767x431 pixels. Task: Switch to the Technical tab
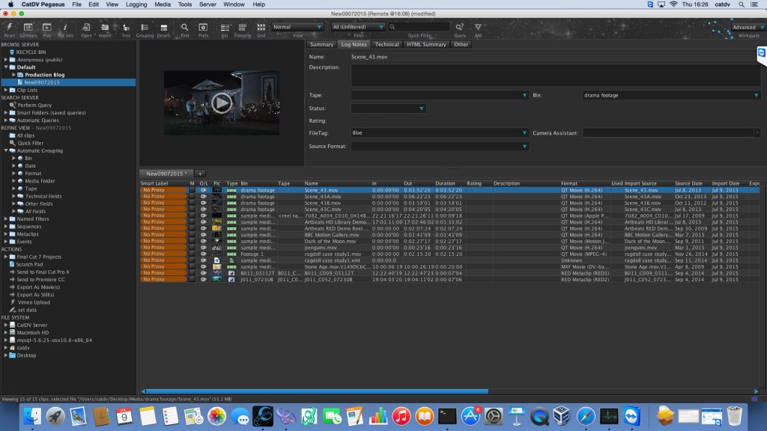(389, 44)
